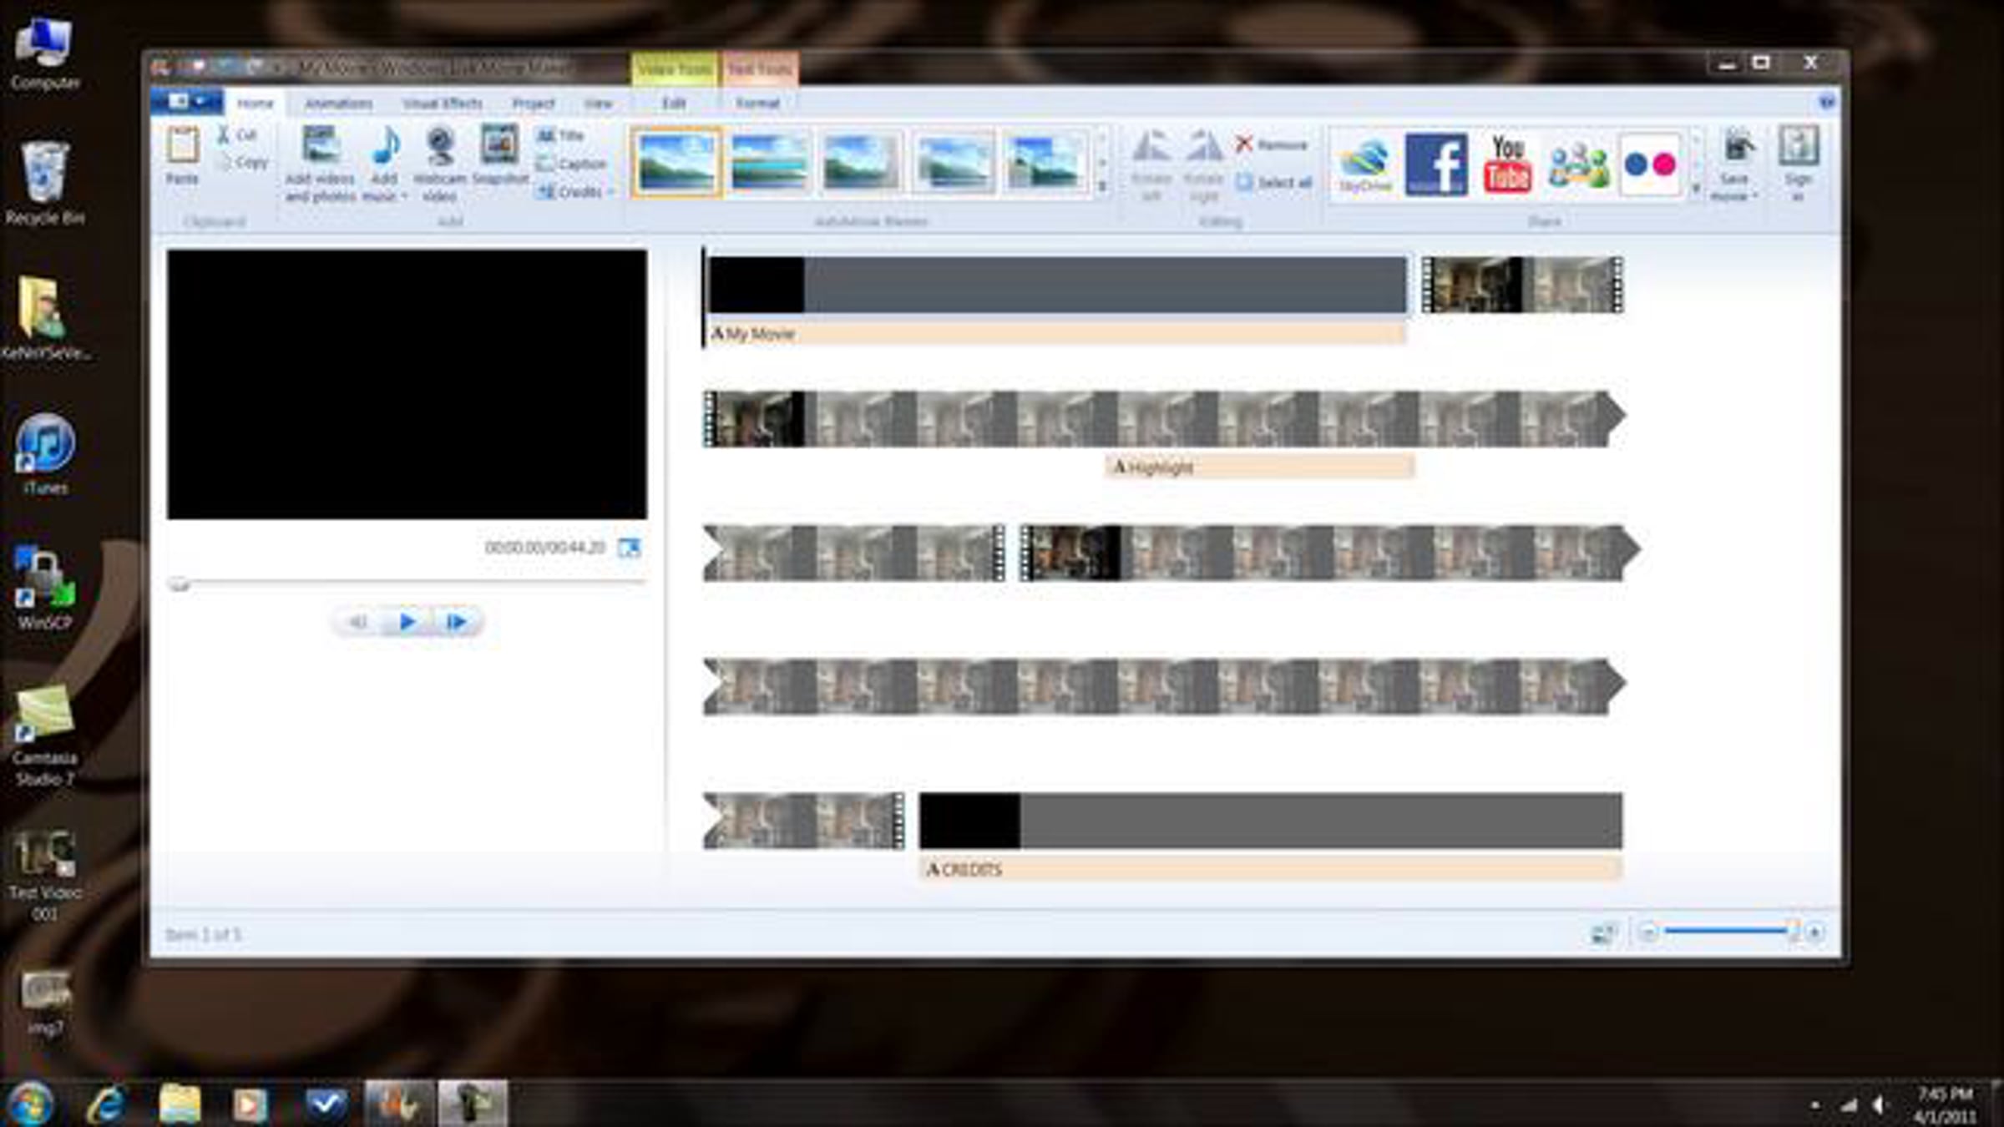The height and width of the screenshot is (1127, 2004).
Task: Play the movie preview
Action: tap(407, 622)
